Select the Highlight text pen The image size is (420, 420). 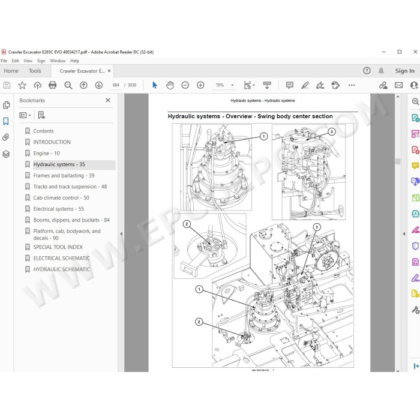[305, 85]
